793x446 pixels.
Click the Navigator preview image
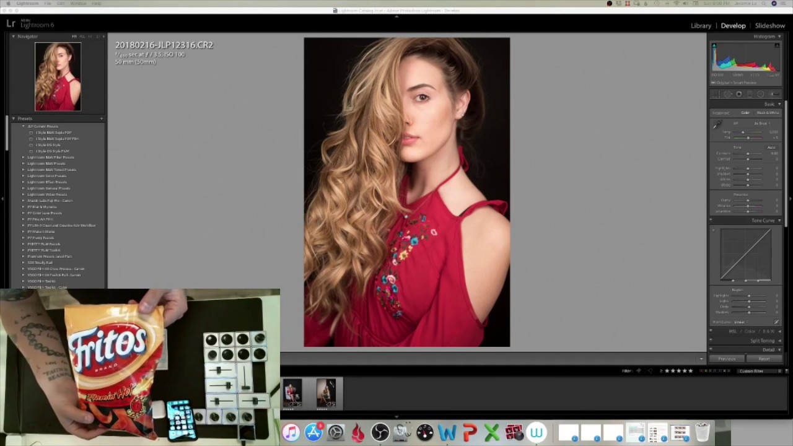58,77
